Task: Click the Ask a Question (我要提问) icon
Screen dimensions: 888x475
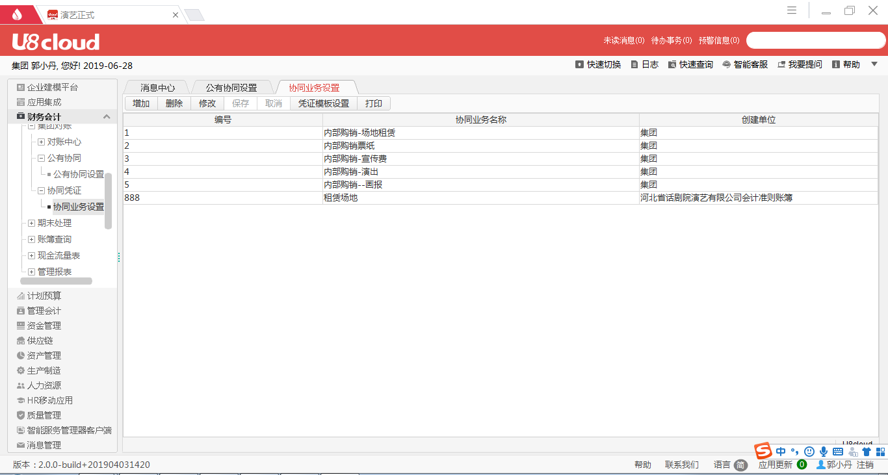Action: pyautogui.click(x=781, y=65)
